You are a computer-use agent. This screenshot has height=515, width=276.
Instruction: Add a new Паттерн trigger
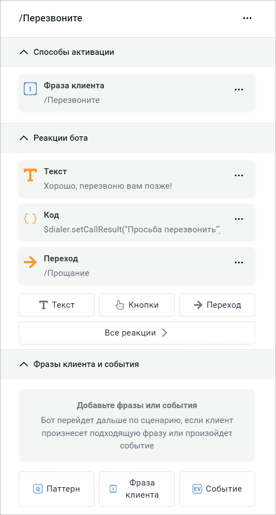[x=56, y=488]
